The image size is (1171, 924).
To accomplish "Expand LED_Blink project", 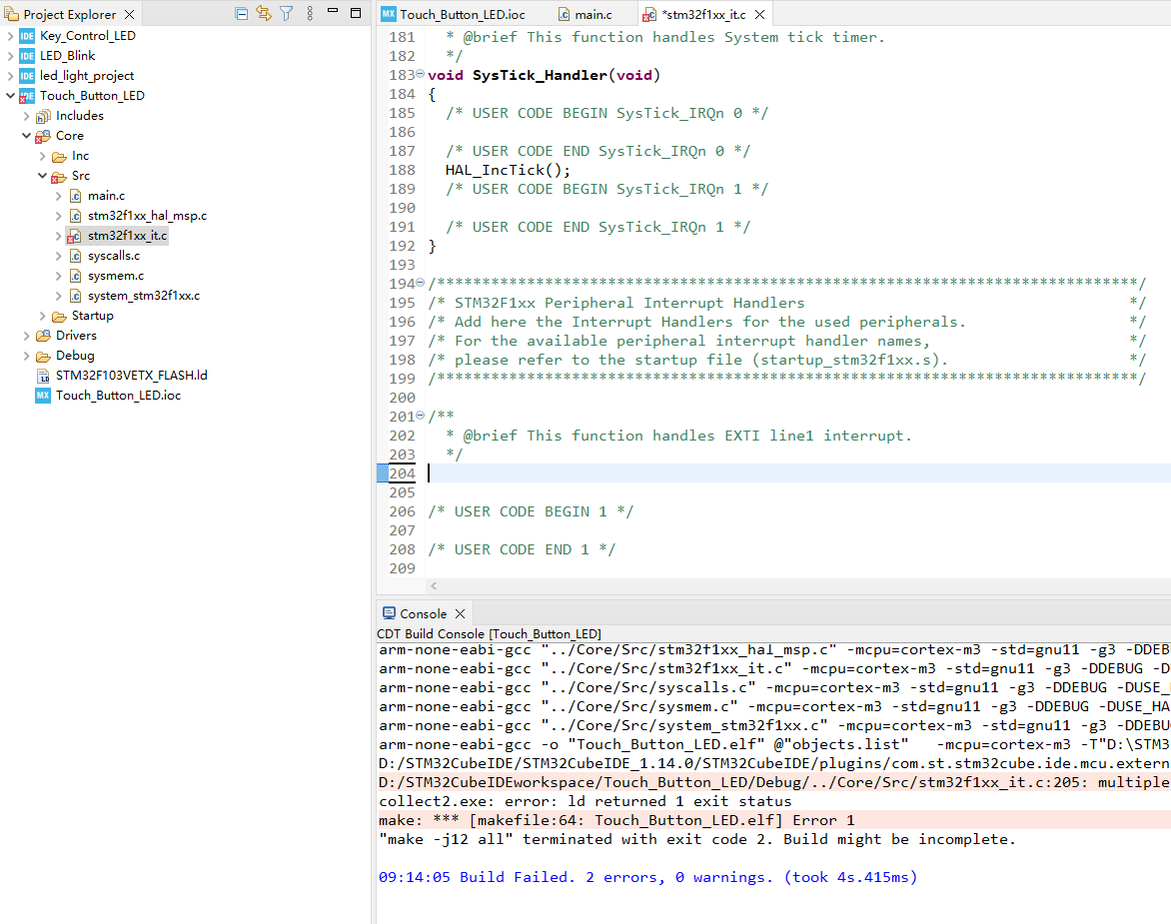I will tap(10, 56).
